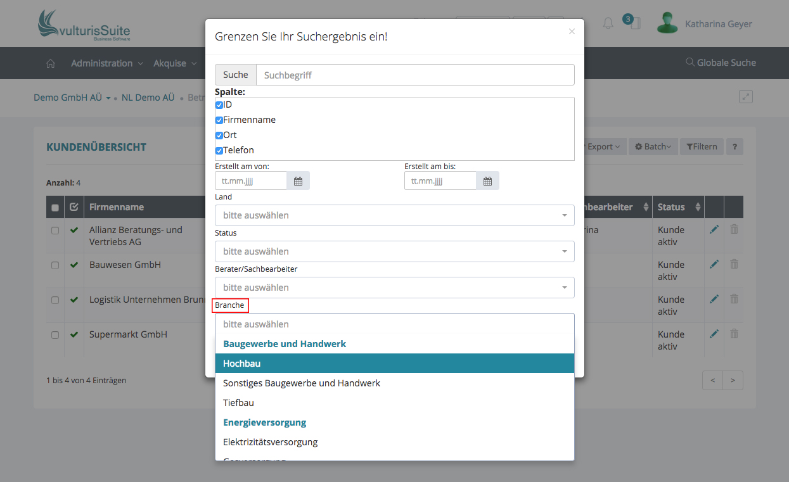Click the home icon in navigation bar
The width and height of the screenshot is (789, 482).
[51, 63]
